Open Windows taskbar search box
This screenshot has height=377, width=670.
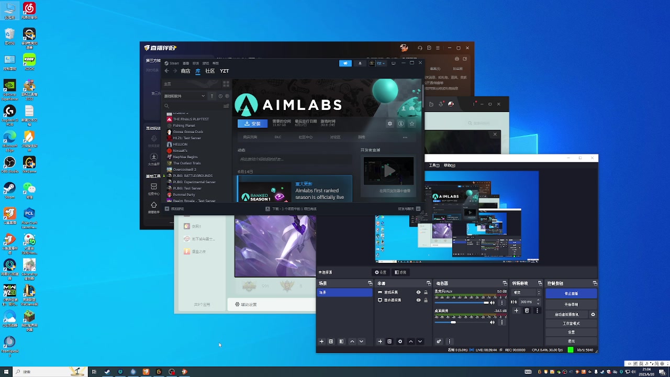[50, 372]
